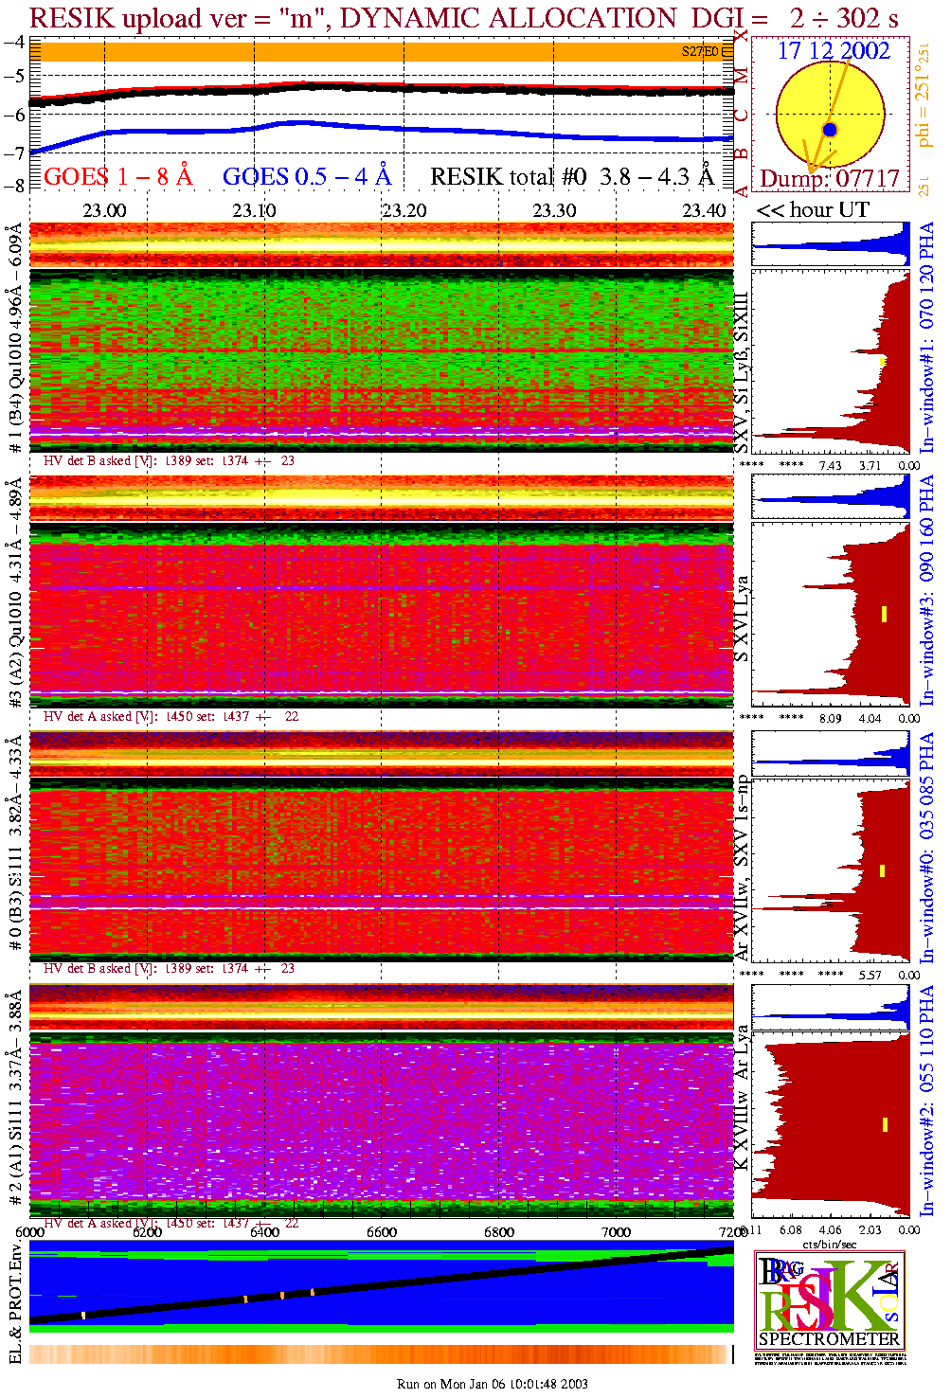The width and height of the screenshot is (951, 1398).
Task: Select the blue PHA histogram for In-window#1
Action: [831, 244]
